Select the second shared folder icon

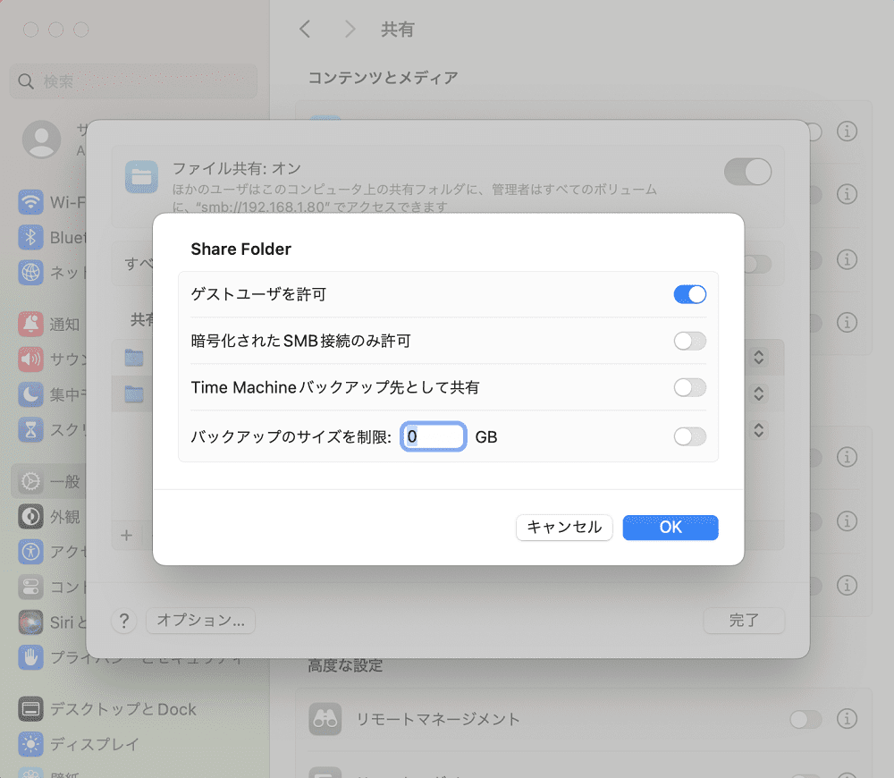pyautogui.click(x=134, y=393)
